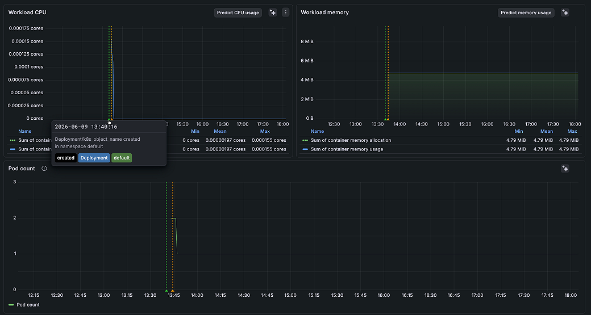Click the info icon next to Pod count
591x315 pixels.
click(x=44, y=169)
